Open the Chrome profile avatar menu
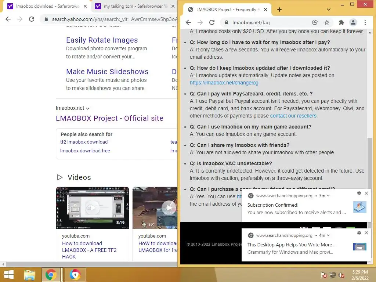The image size is (376, 282). pyautogui.click(x=353, y=22)
